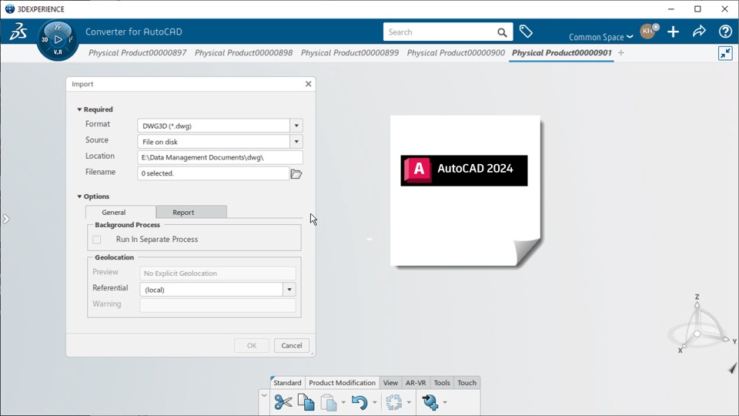
Task: Click the Copy icon in toolbar
Action: coord(306,402)
